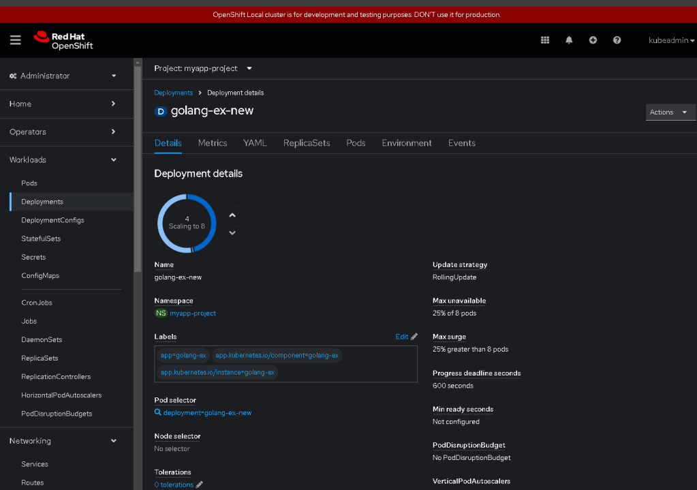
Task: Decrease pod count with down arrow
Action: point(232,232)
